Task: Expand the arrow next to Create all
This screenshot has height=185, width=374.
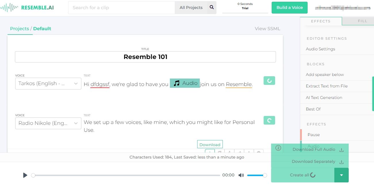Action: click(x=342, y=175)
